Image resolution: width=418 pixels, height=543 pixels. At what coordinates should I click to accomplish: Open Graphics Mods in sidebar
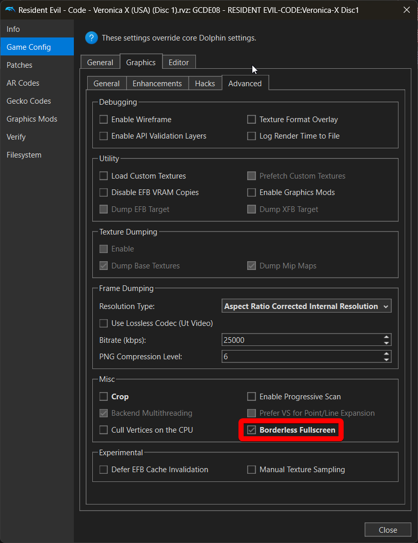(x=37, y=119)
